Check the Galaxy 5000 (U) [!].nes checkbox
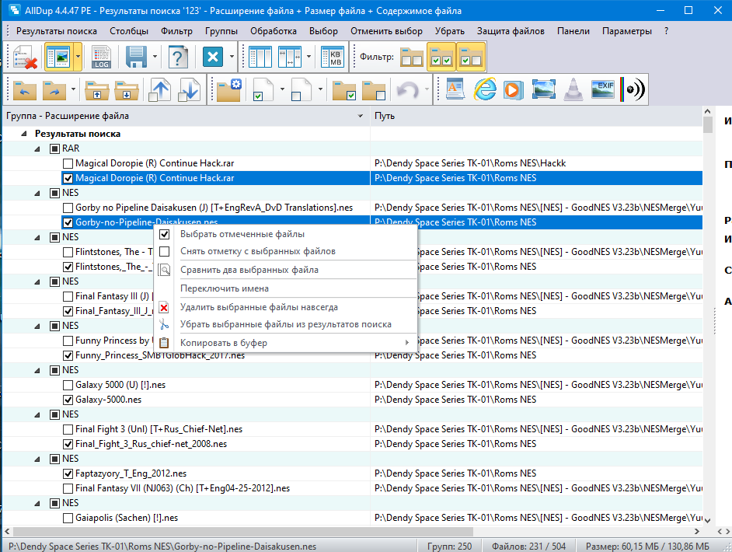The height and width of the screenshot is (552, 732). 68,385
